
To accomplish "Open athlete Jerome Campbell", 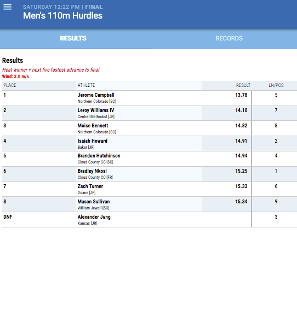I will click(x=96, y=95).
